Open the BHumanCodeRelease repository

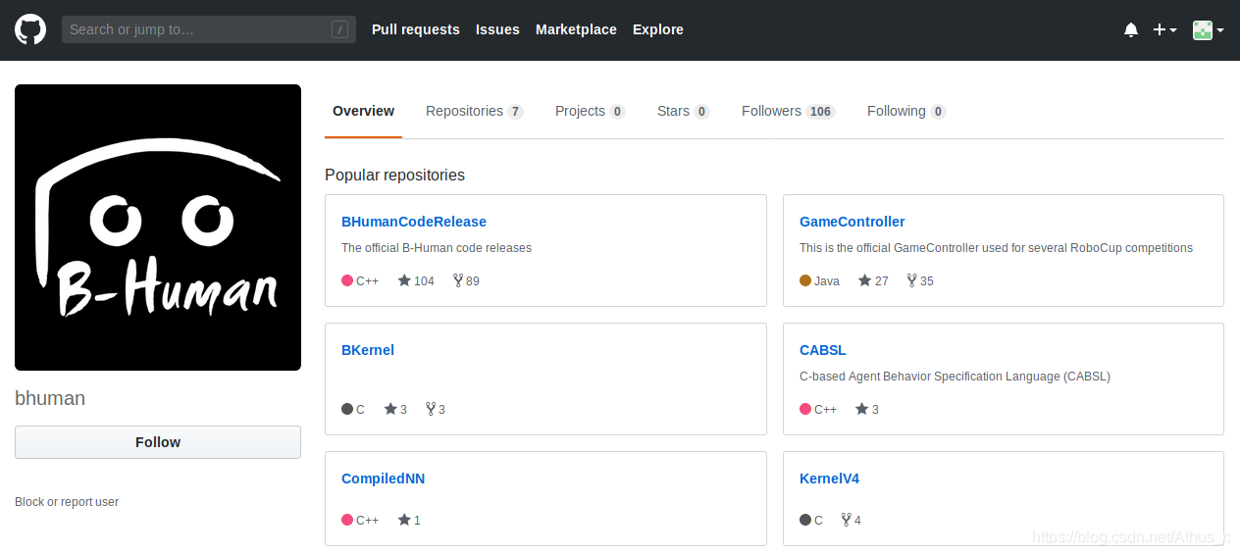click(x=414, y=222)
